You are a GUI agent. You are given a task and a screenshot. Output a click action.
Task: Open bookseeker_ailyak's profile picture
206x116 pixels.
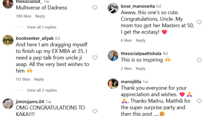[8, 40]
